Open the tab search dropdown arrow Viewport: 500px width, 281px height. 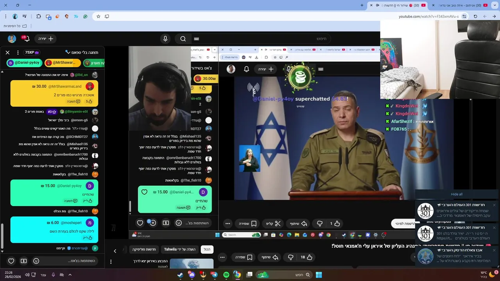point(495,5)
